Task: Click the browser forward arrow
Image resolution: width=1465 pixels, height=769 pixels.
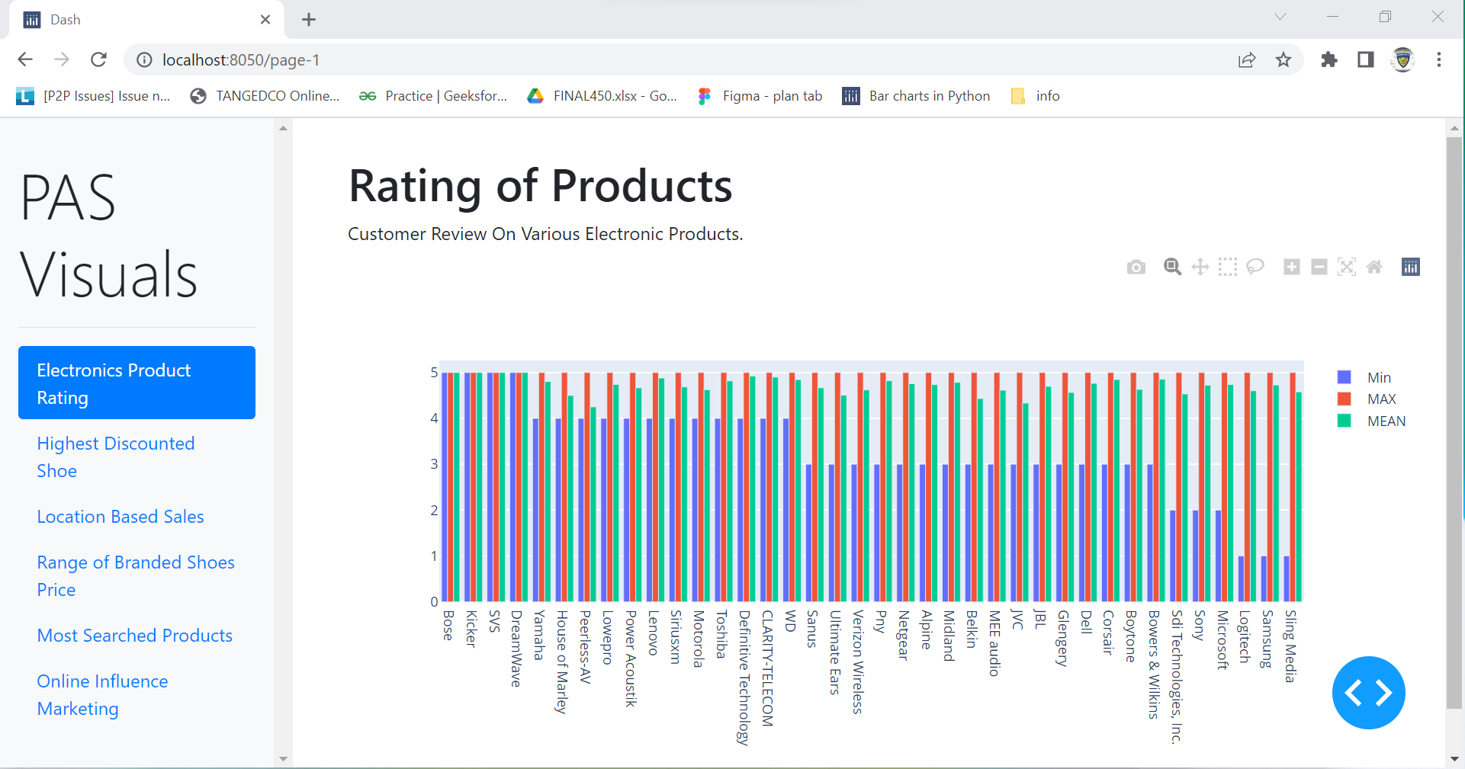Action: click(62, 59)
